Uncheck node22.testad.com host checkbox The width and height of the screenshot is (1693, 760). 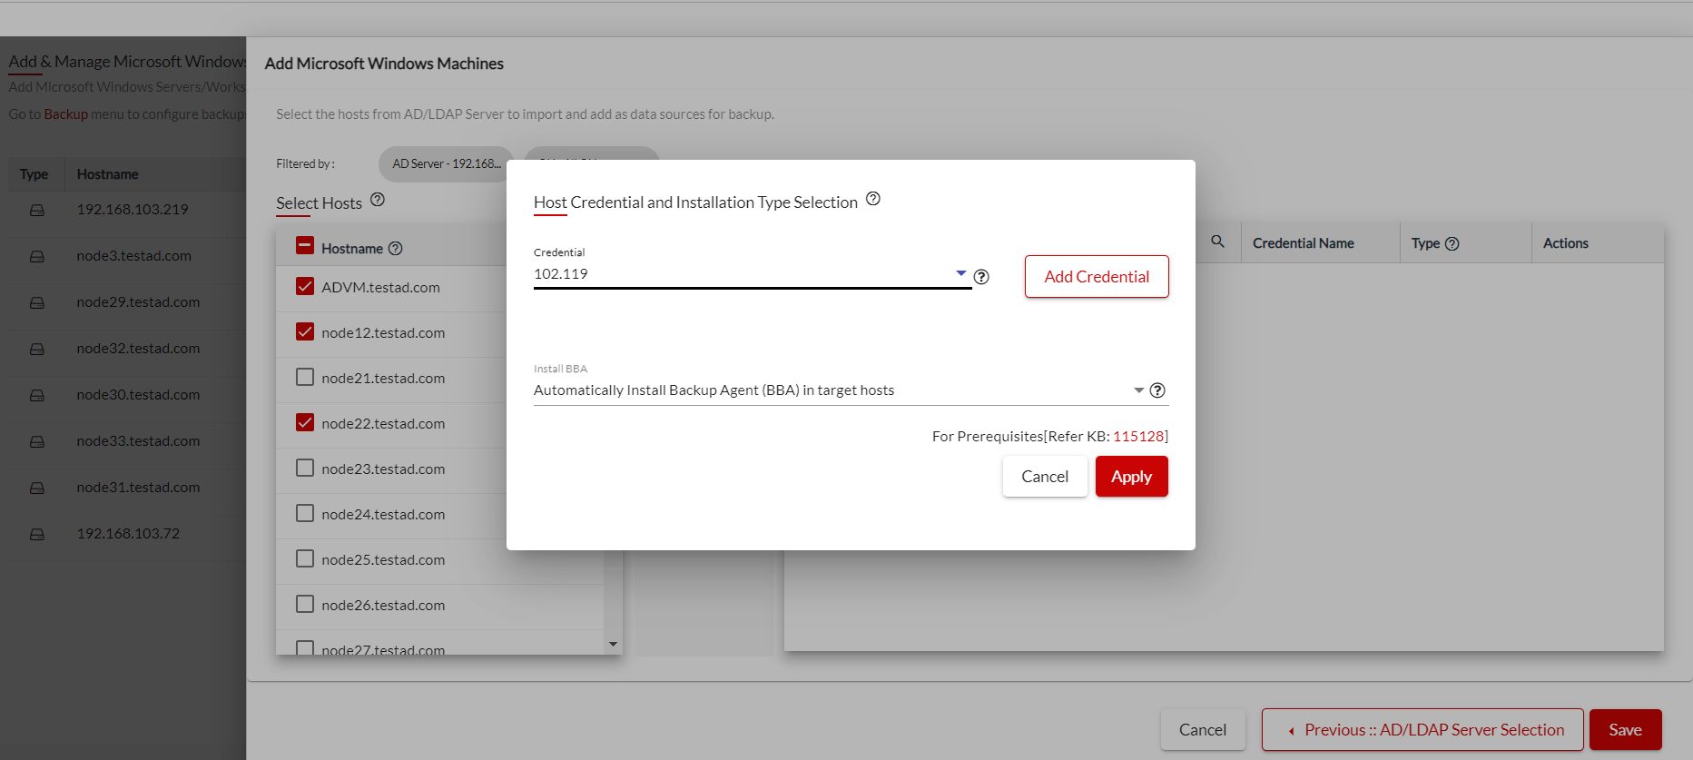[x=305, y=422]
